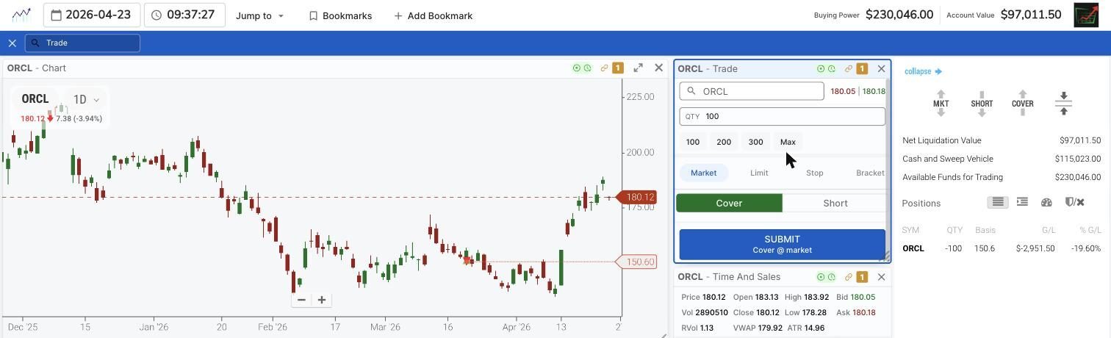Toggle order side to Cover
Image resolution: width=1111 pixels, height=338 pixels.
729,203
